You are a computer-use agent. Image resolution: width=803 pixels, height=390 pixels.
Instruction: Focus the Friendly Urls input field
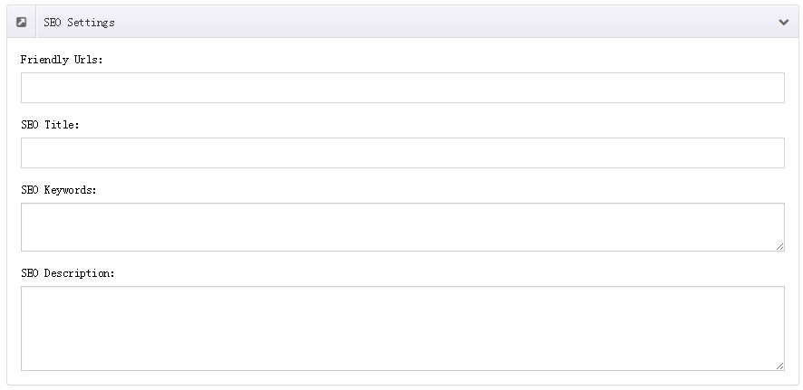(x=402, y=88)
